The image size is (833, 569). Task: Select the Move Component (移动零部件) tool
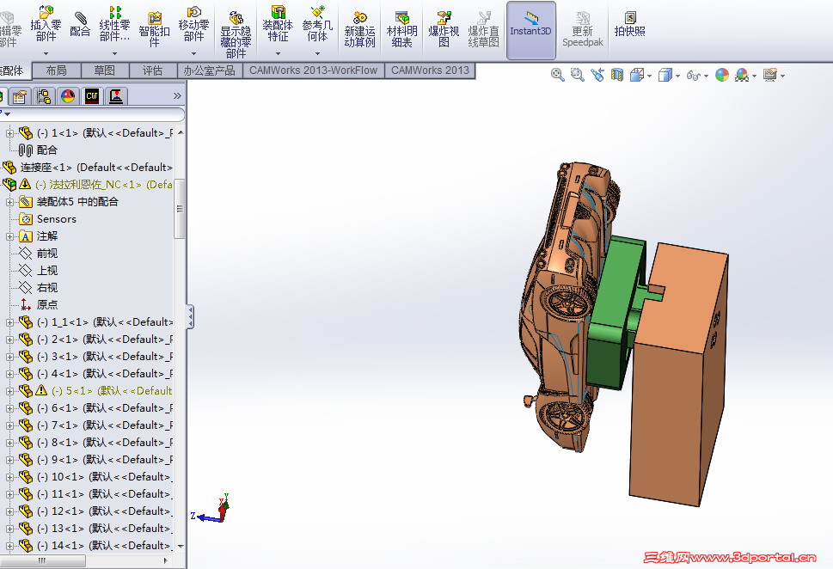(x=193, y=23)
